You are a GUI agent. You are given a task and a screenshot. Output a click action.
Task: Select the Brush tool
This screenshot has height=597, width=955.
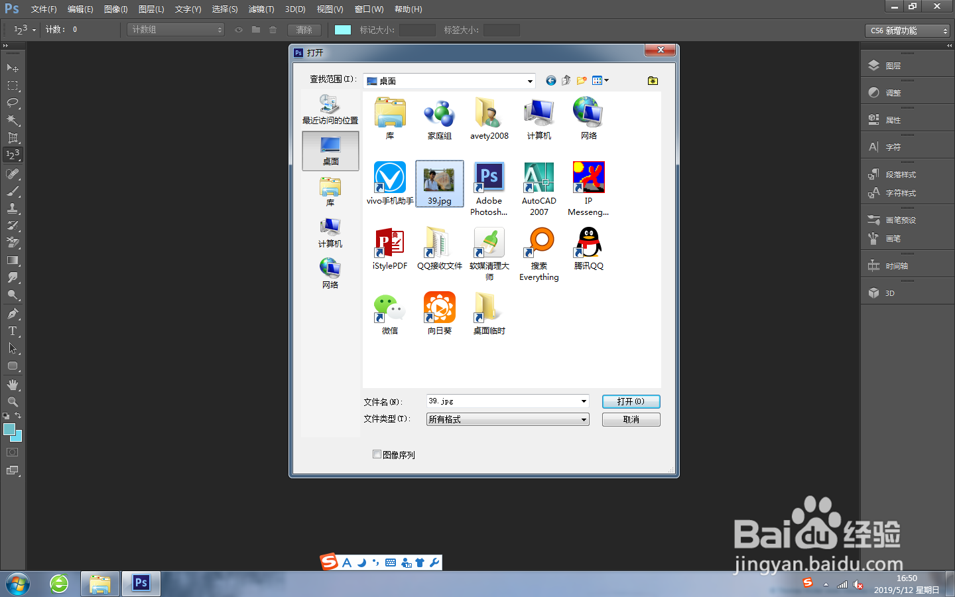(x=13, y=191)
